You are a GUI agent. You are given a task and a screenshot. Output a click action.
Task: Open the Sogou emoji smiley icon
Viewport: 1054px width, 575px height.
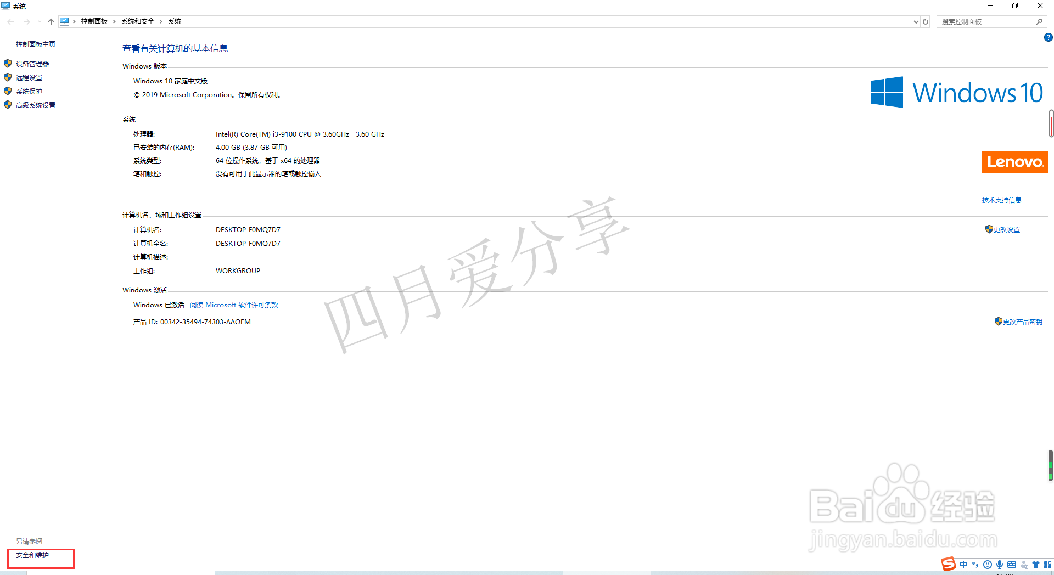point(988,565)
